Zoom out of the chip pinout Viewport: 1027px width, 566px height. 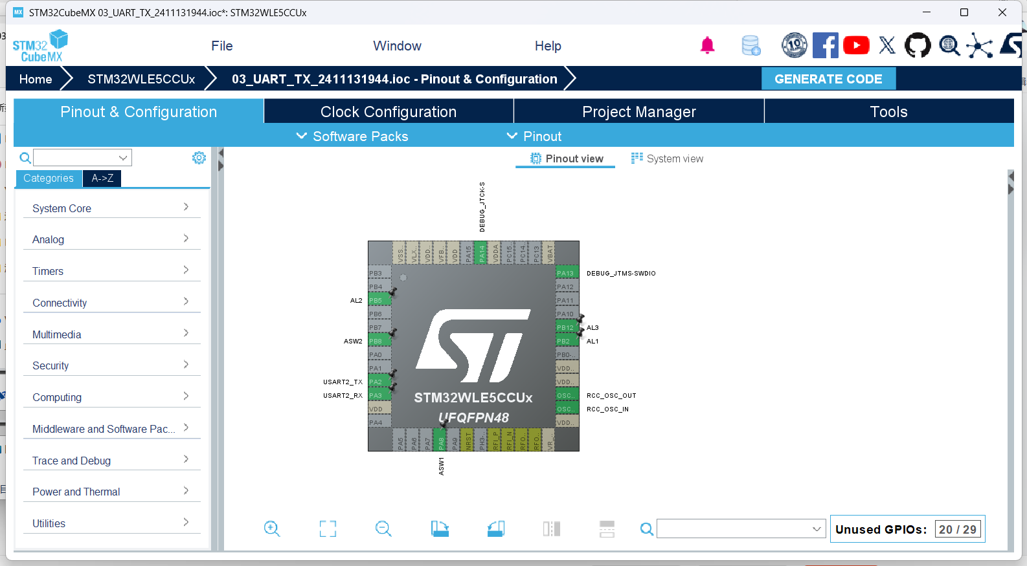383,529
